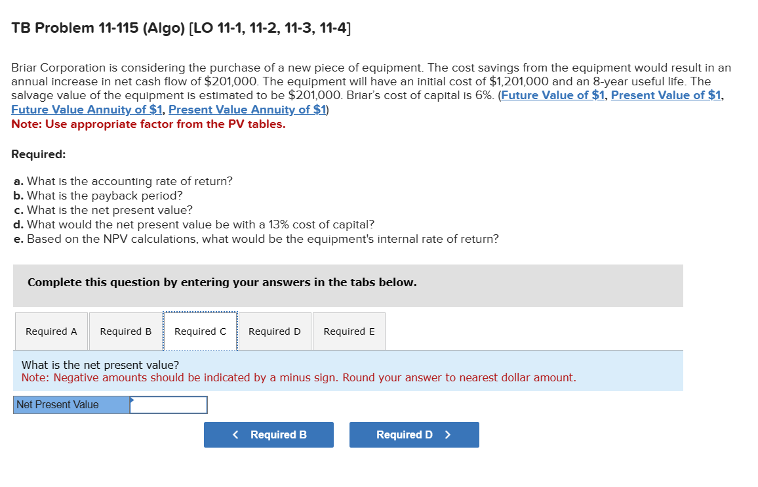Switch to the Required B tab
Image resolution: width=758 pixels, height=487 pixels.
(125, 331)
